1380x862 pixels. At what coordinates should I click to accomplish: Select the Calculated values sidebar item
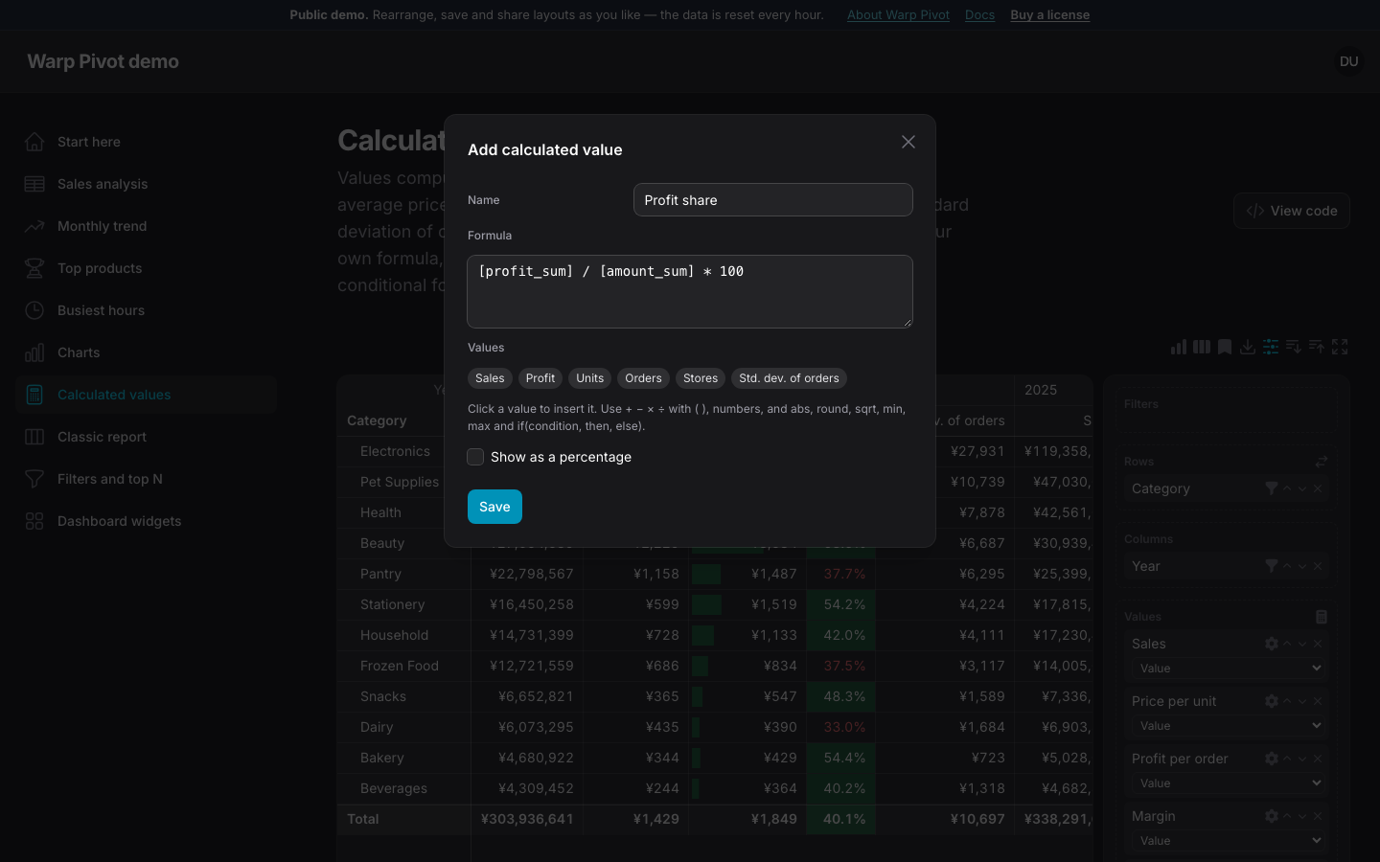click(x=146, y=395)
